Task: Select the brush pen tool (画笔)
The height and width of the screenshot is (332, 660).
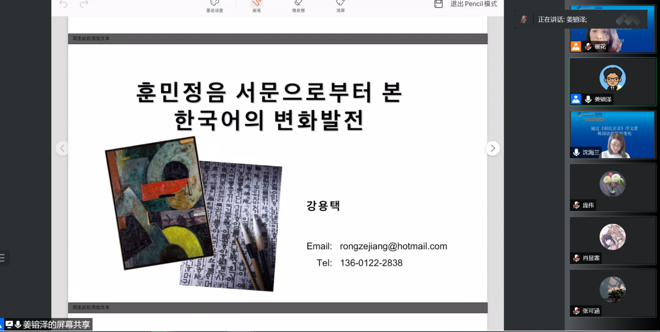Action: pos(256,5)
